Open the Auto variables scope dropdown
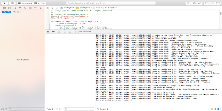Viewport: 222px width, 111px height. (50, 109)
